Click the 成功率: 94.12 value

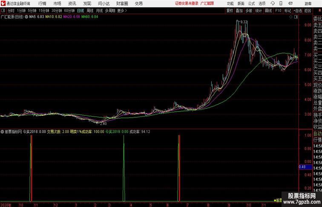pos(140,132)
